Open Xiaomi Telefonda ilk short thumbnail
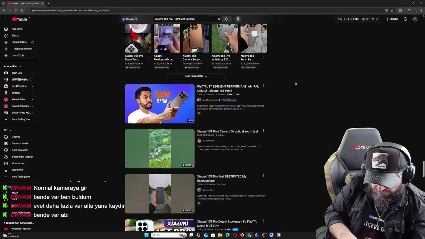This screenshot has height=239, width=425. [167, 38]
